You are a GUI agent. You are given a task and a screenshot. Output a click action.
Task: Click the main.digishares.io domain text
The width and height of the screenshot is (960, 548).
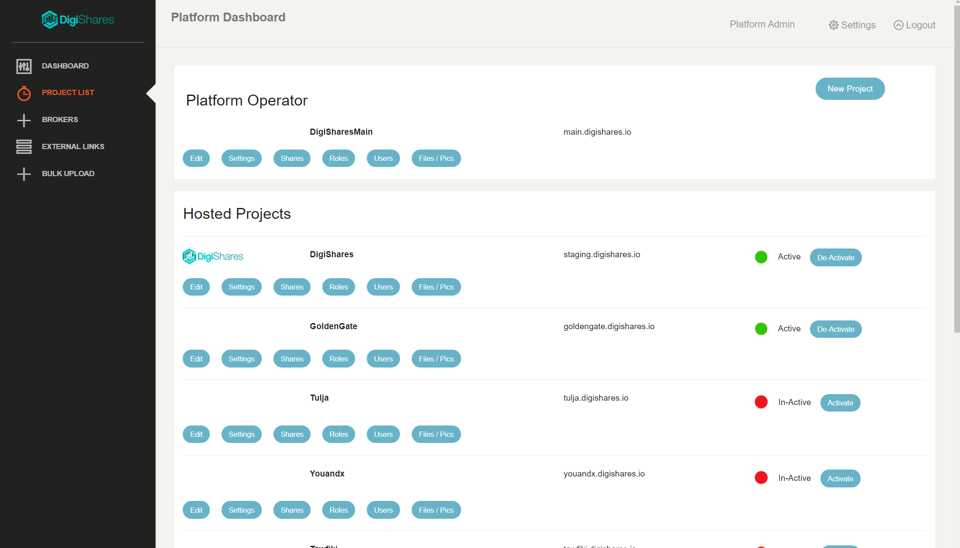tap(597, 132)
